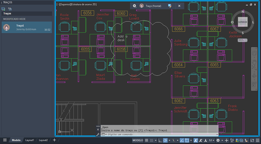Click L direction on ViewCube compass
This screenshot has height=144, width=261.
253,22
